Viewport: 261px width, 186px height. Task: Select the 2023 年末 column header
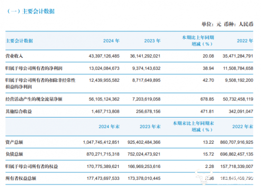(150, 127)
